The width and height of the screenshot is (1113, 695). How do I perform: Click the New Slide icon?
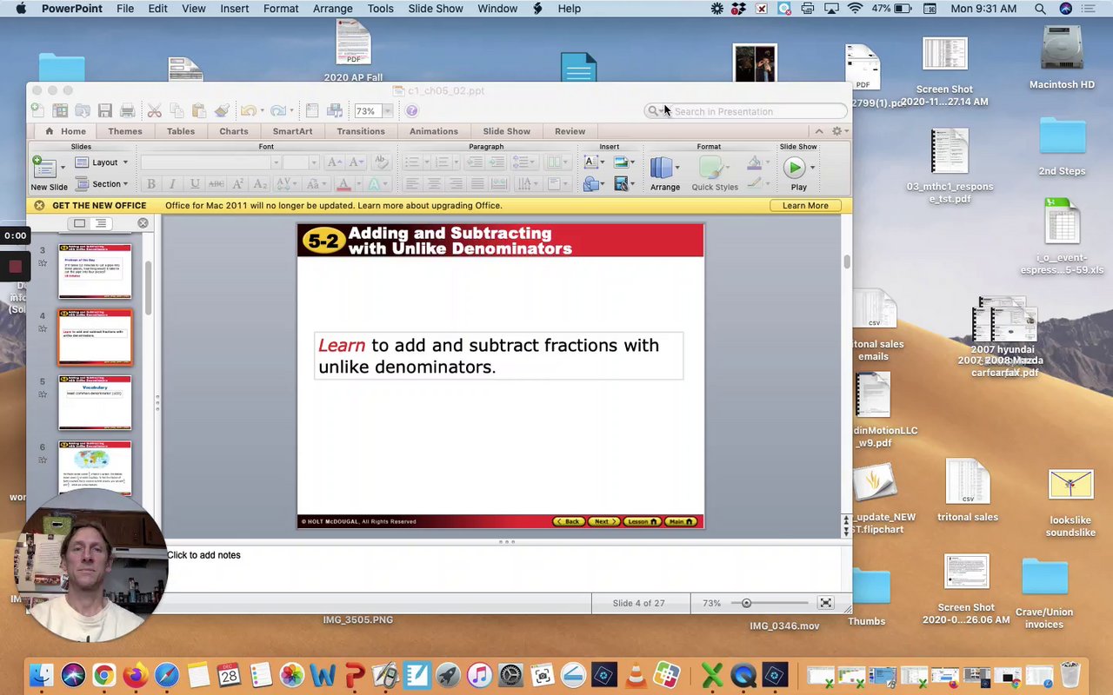43,167
